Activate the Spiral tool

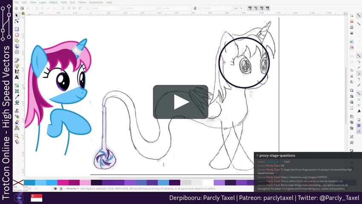click(x=17, y=52)
